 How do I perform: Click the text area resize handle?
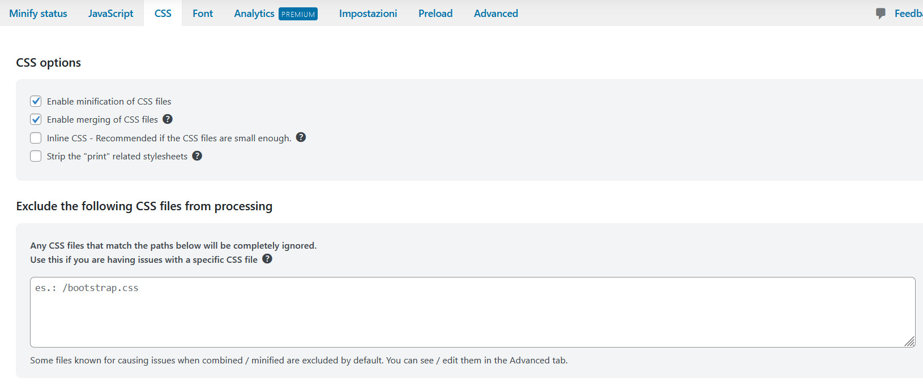pos(909,341)
